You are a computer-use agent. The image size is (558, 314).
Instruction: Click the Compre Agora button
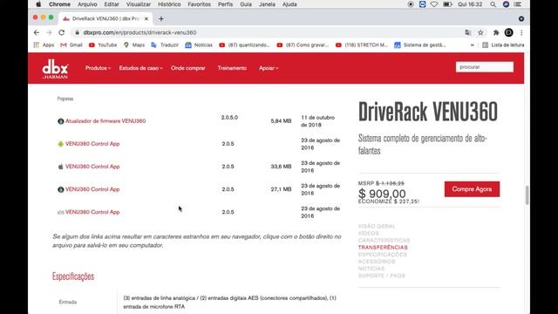click(x=472, y=189)
